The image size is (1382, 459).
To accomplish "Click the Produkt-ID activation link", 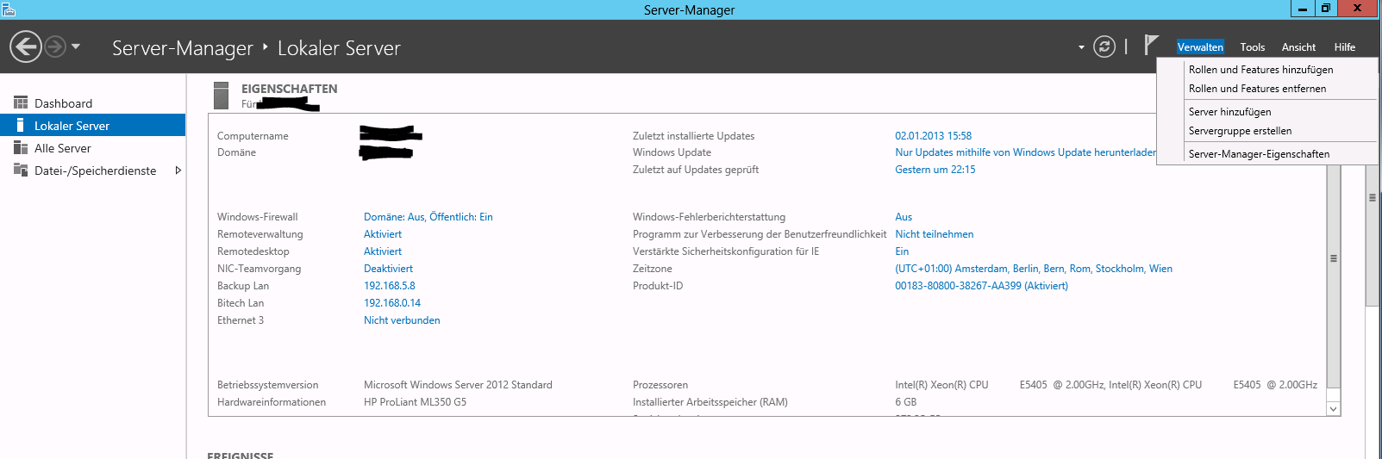I will click(x=981, y=286).
